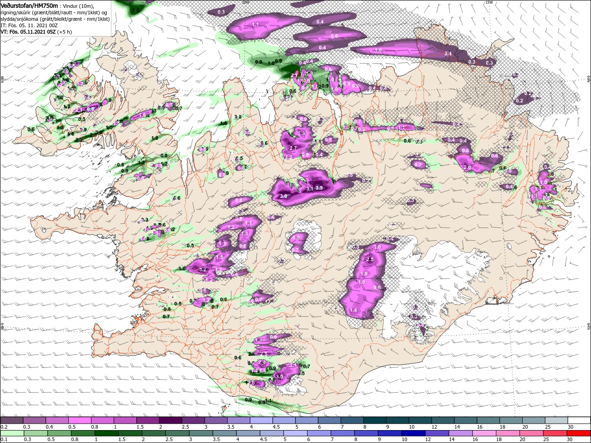Pick the darkest green rain swatch starting at 1

click(x=106, y=433)
